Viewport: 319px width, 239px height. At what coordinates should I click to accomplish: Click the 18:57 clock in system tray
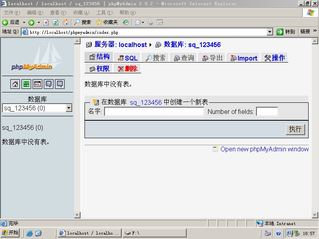click(309, 233)
